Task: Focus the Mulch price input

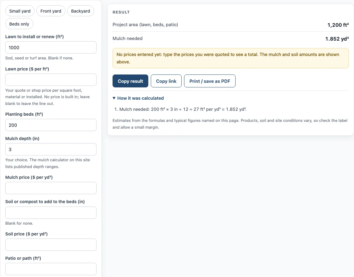Action: 51,188
